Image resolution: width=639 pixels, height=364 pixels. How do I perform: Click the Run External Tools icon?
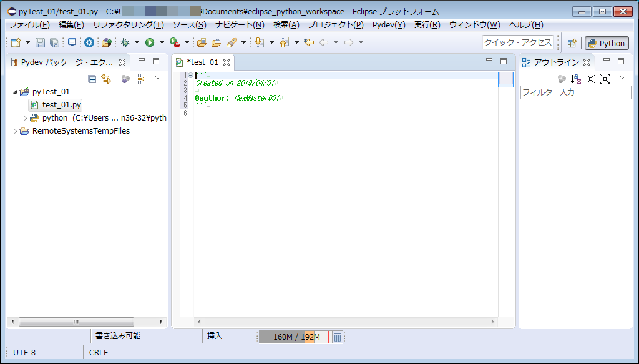[x=175, y=42]
